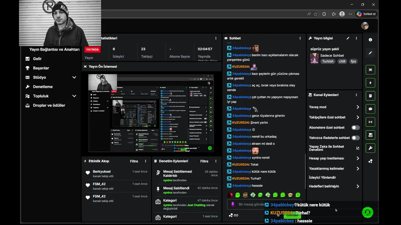Open browser settings three-dot menu
The height and width of the screenshot is (225, 401).
(x=350, y=14)
